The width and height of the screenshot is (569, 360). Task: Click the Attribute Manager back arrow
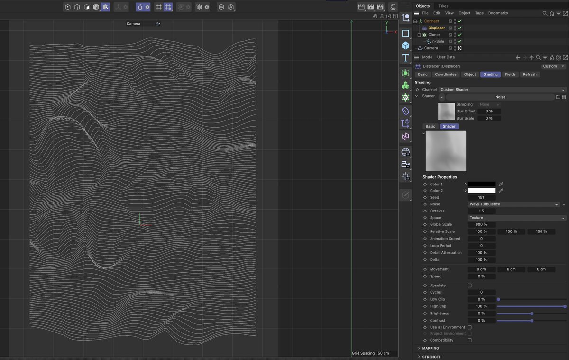(x=518, y=58)
